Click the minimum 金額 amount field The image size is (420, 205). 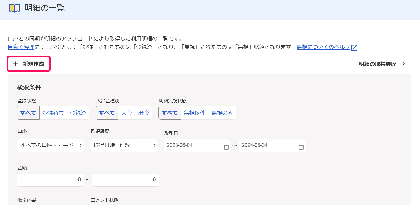(50, 180)
